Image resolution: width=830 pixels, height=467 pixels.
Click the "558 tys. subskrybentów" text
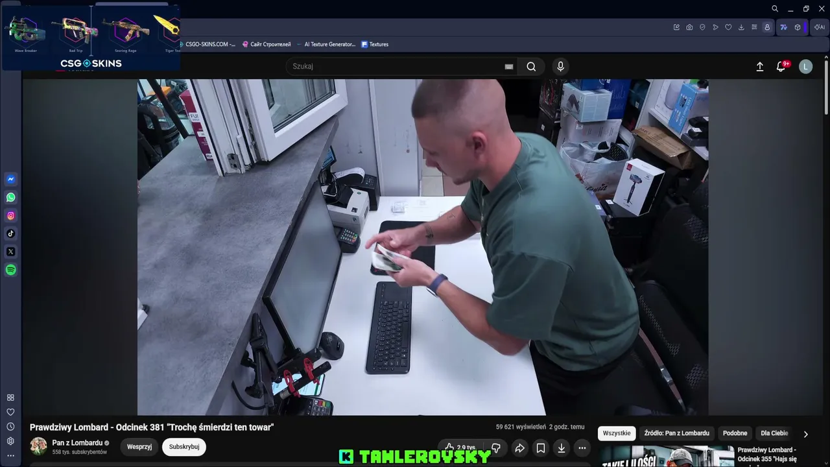[80, 452]
